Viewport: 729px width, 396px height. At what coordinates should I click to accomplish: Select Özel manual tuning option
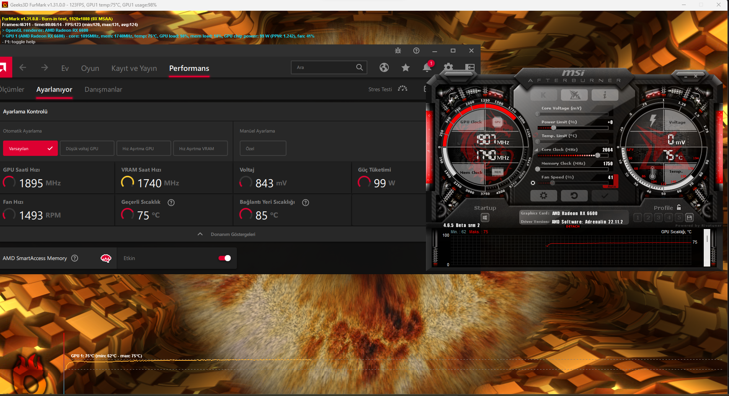pos(263,148)
